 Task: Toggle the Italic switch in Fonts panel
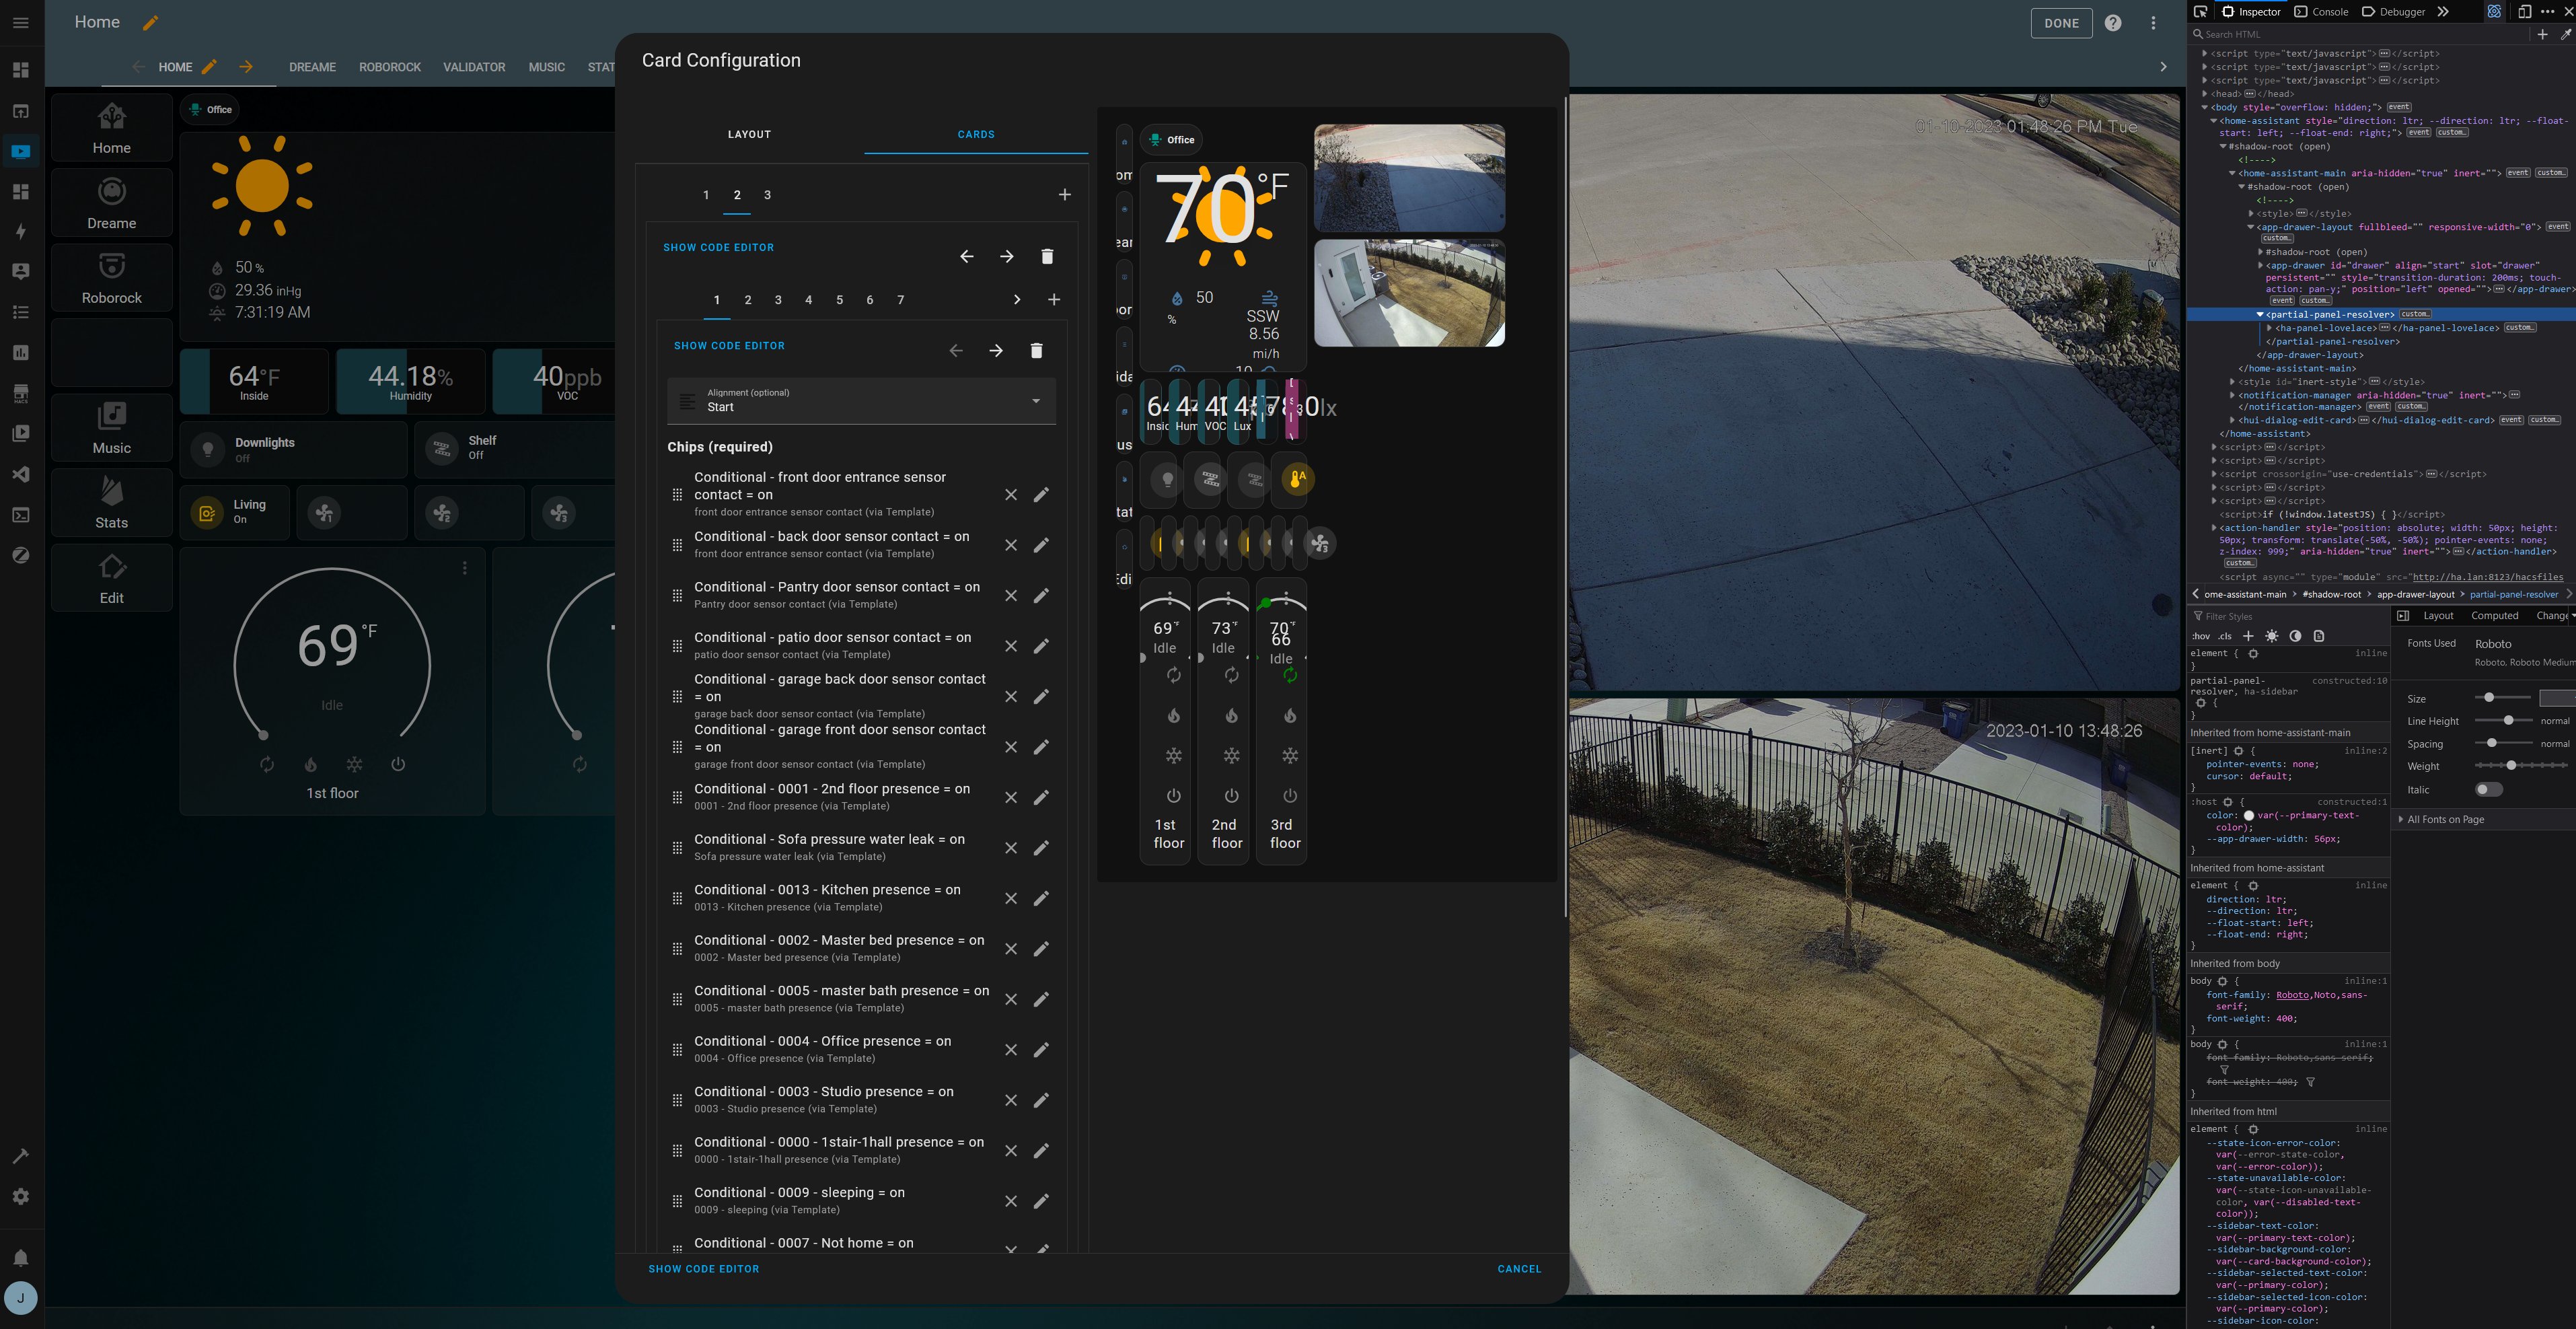click(x=2488, y=789)
